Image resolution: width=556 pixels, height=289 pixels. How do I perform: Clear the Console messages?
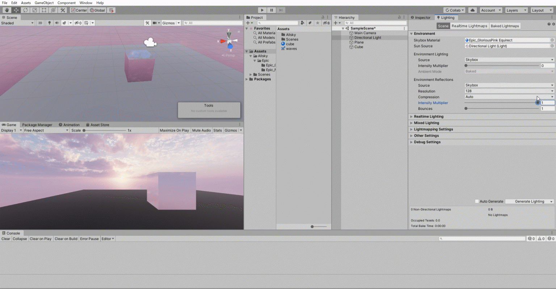[x=5, y=238]
